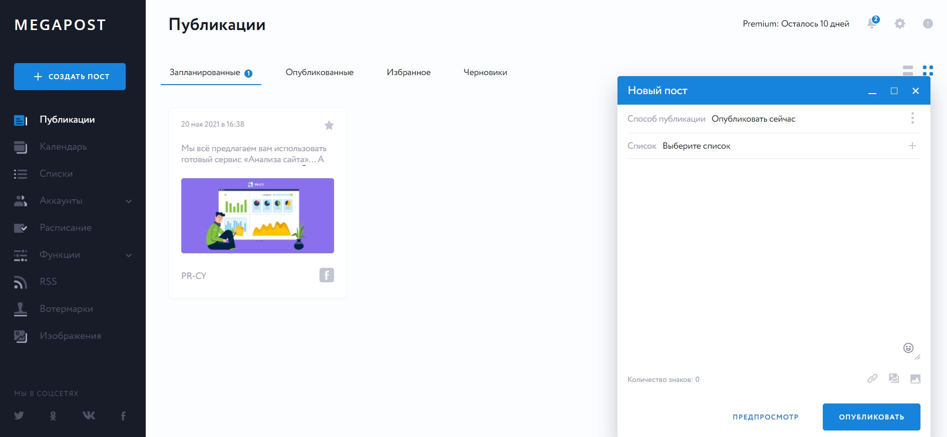Switch to the Избранное tab
The image size is (947, 437).
(409, 73)
